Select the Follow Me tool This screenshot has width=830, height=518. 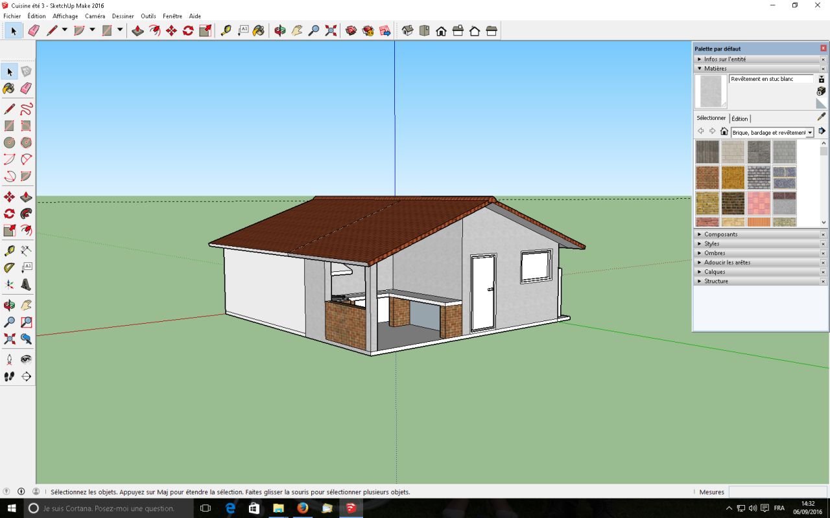(x=26, y=214)
